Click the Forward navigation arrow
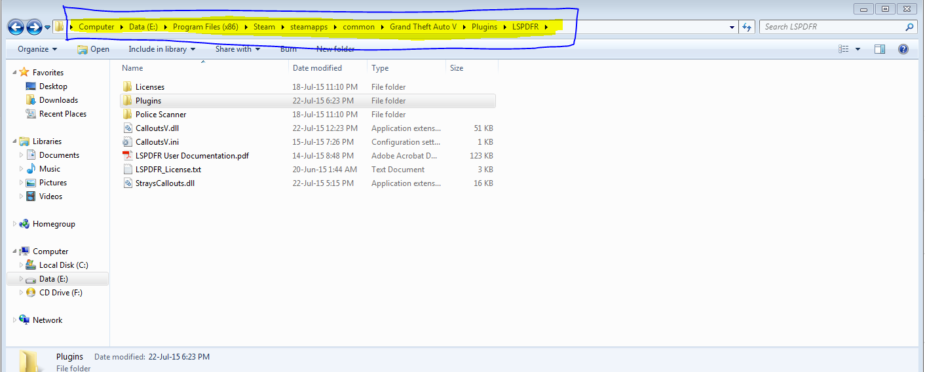 tap(34, 27)
